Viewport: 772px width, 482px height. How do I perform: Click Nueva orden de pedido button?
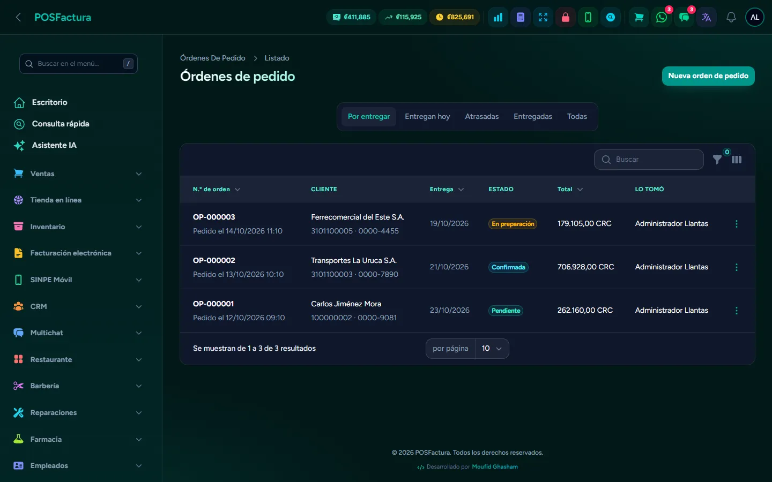pyautogui.click(x=708, y=76)
